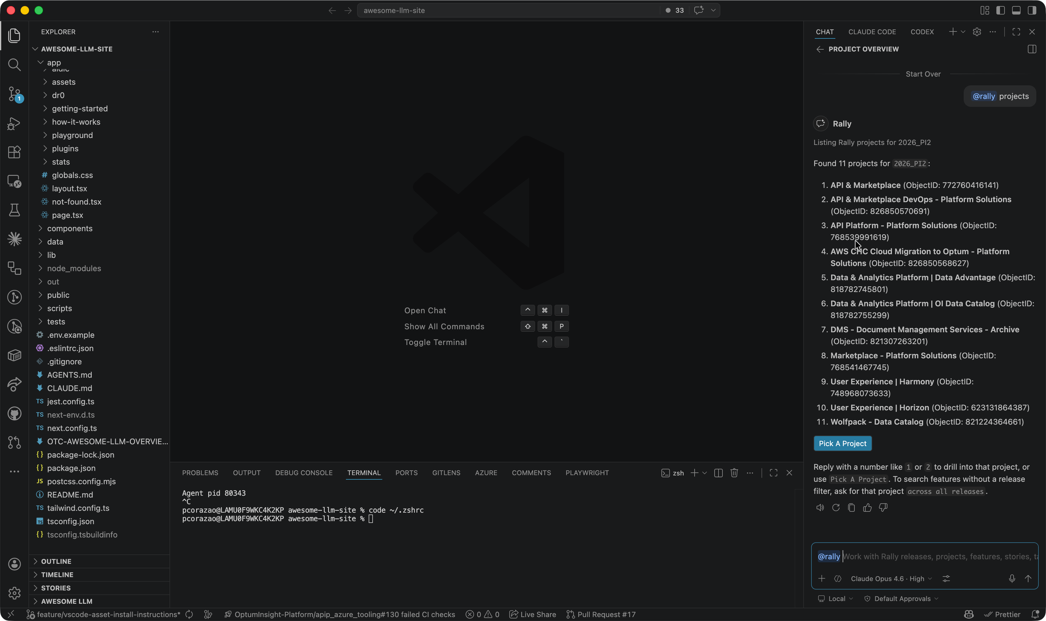
Task: Toggle the bottom panel visibility
Action: [x=1016, y=11]
